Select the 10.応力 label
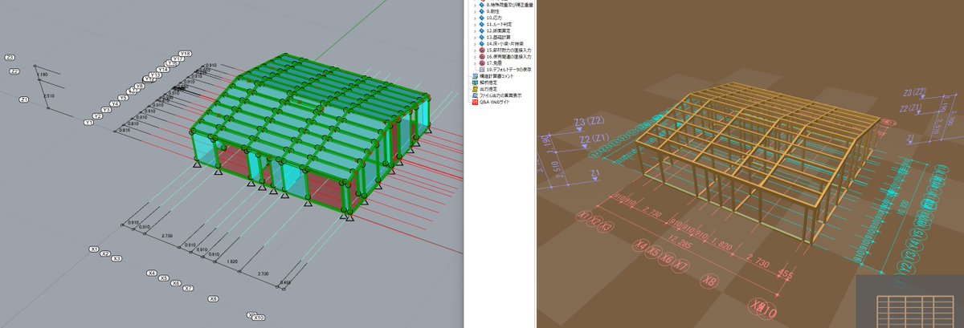 pyautogui.click(x=495, y=18)
